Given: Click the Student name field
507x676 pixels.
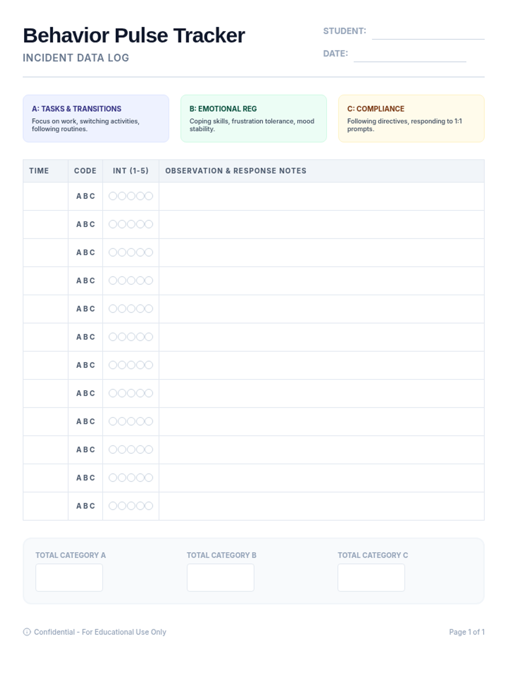Looking at the screenshot, I should pyautogui.click(x=428, y=33).
